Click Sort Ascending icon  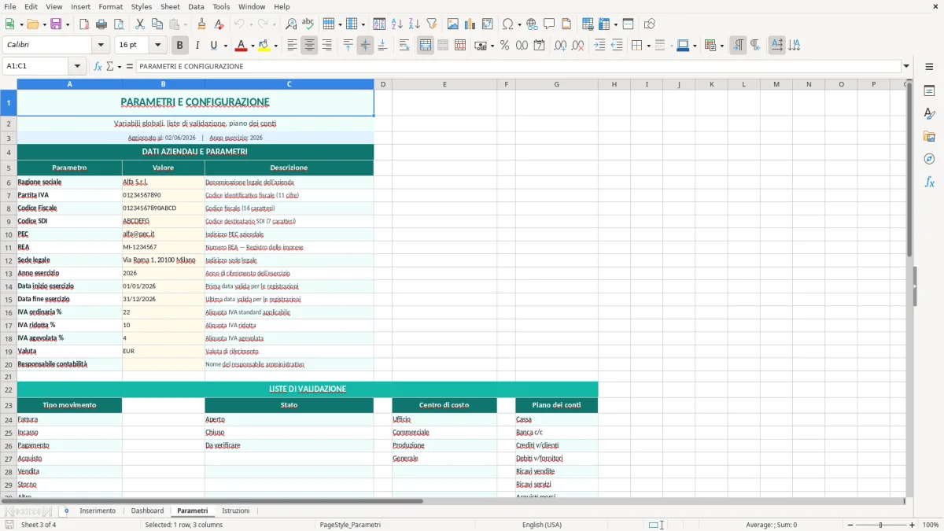click(x=397, y=24)
